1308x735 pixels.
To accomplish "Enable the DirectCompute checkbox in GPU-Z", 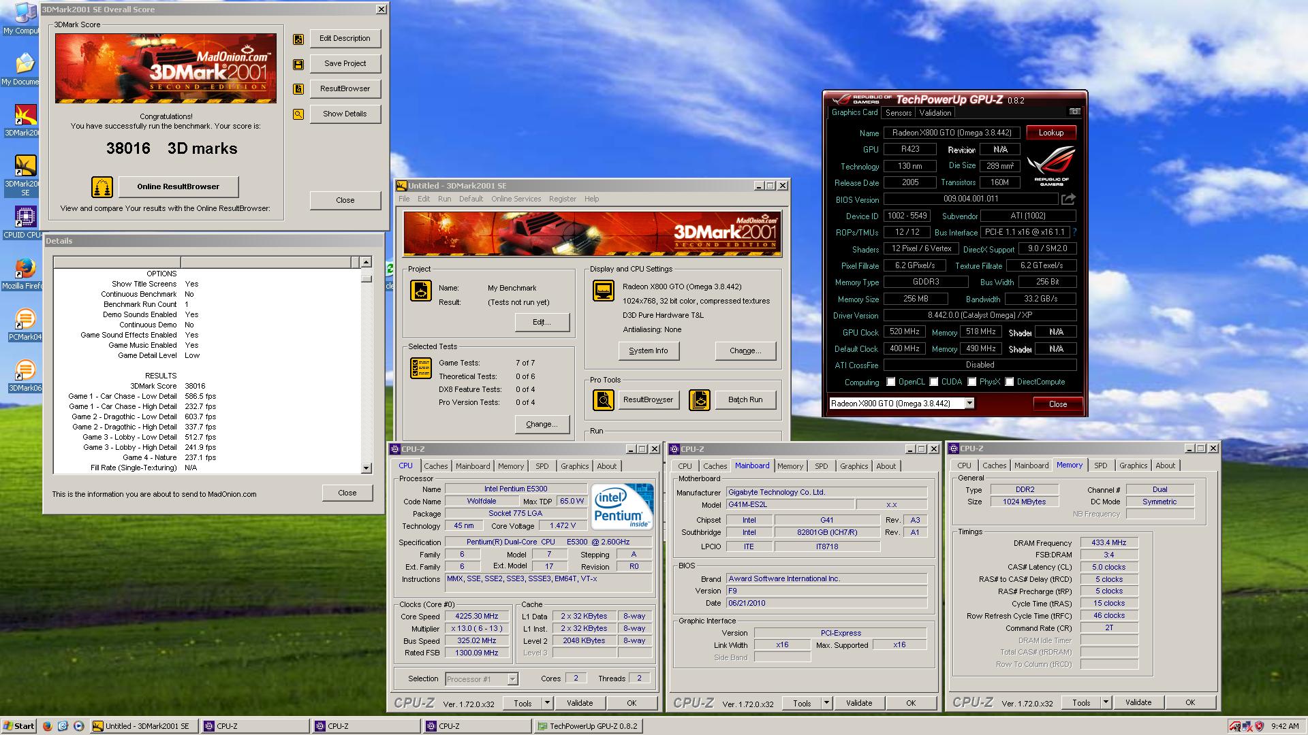I will coord(1009,382).
